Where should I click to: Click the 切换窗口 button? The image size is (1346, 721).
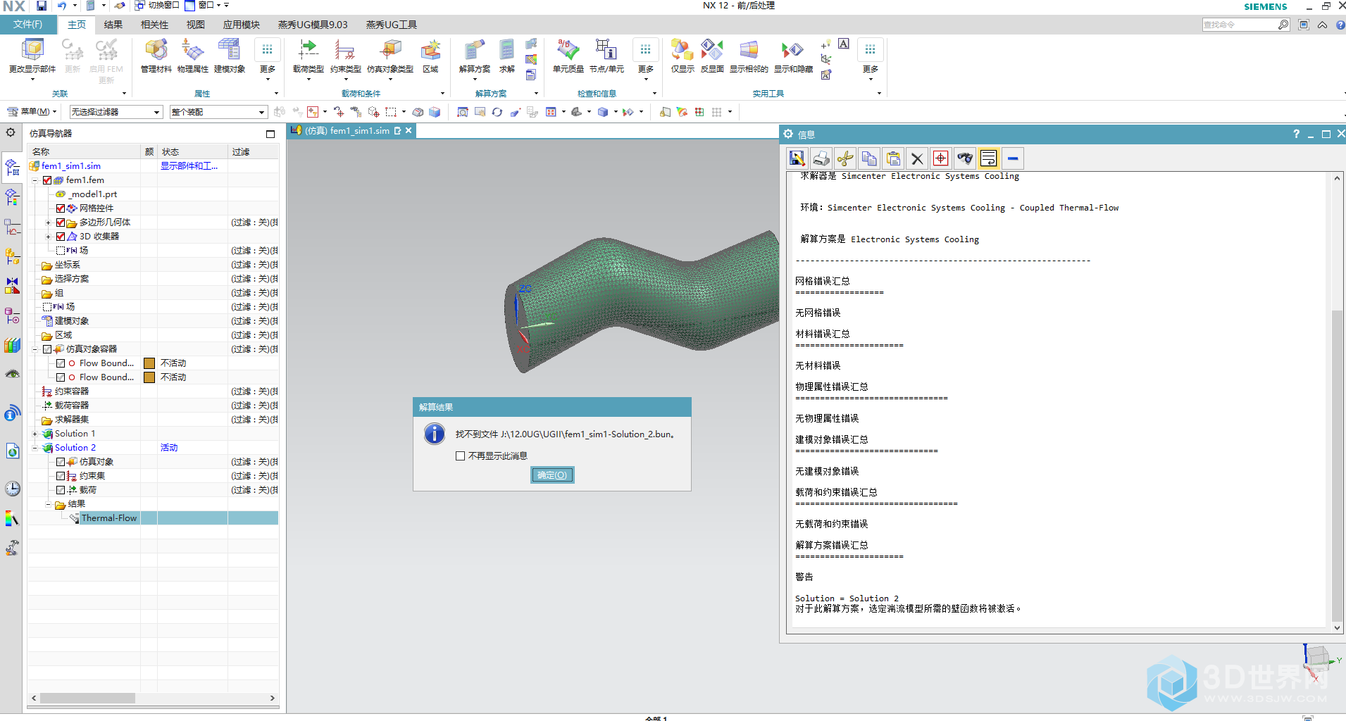click(x=157, y=5)
